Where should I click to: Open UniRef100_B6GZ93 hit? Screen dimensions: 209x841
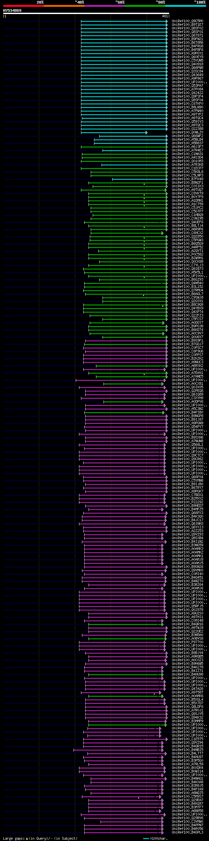(x=187, y=280)
